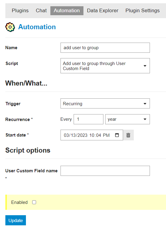
Task: Click the trash icon beside Start date
Action: pos(128,135)
